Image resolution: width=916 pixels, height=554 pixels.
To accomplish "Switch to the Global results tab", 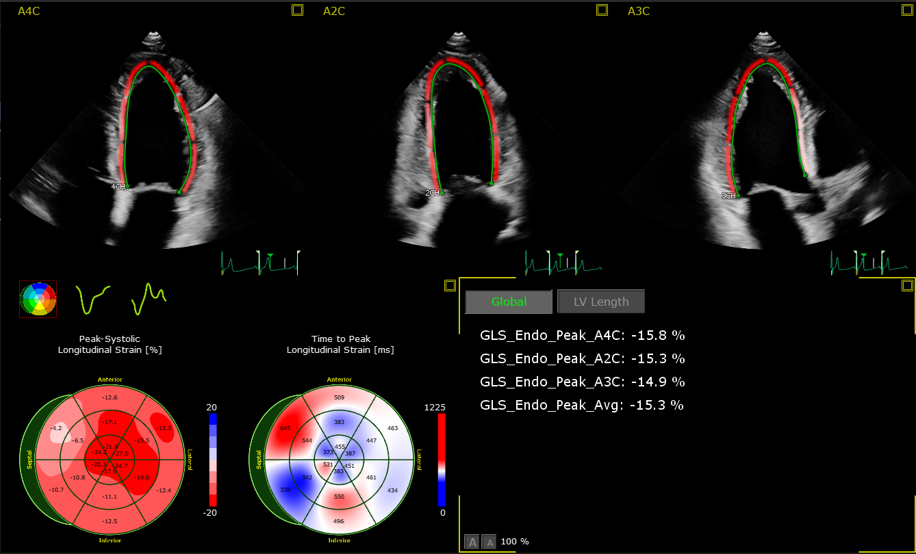I will point(508,301).
